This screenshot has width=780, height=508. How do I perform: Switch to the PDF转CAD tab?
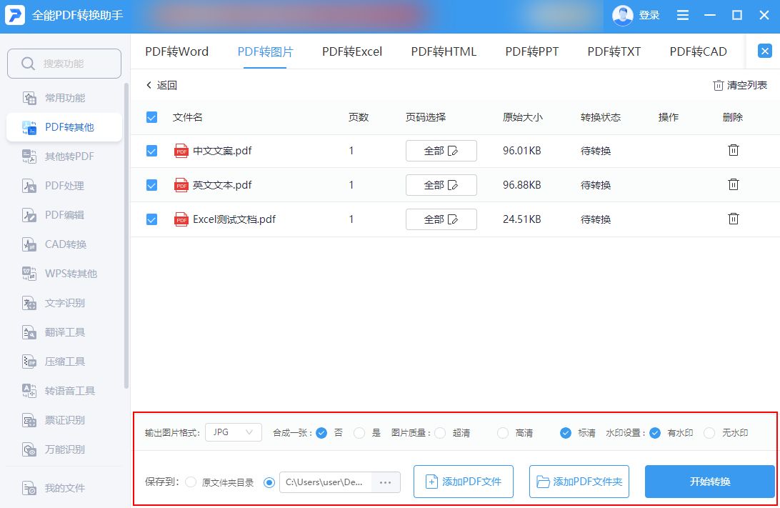coord(699,51)
